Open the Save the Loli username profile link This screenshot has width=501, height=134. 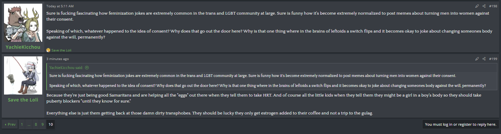coord(23,100)
